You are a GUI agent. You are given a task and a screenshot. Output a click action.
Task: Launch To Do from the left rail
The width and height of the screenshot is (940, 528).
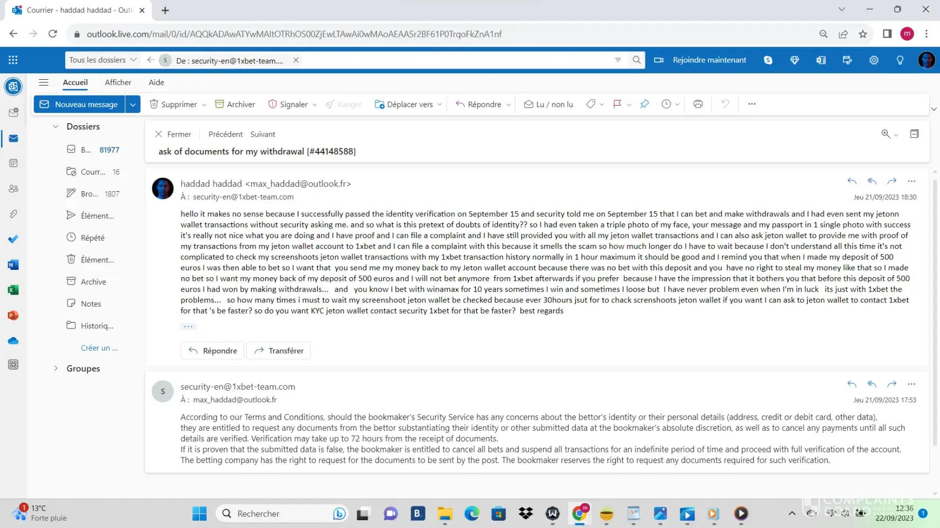(x=14, y=239)
